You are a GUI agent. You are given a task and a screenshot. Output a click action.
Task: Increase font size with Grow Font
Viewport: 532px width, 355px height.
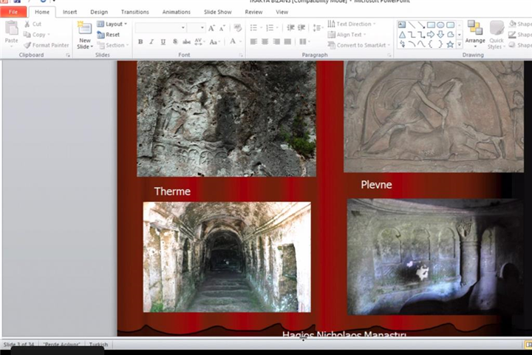(211, 28)
